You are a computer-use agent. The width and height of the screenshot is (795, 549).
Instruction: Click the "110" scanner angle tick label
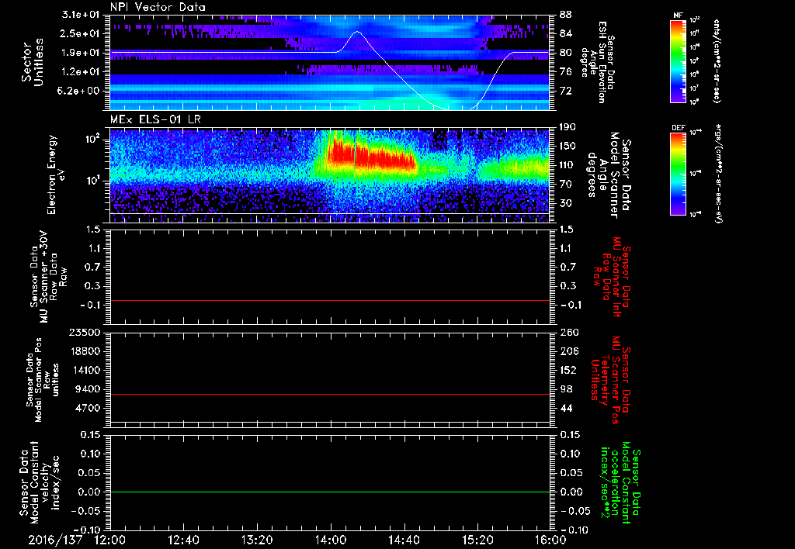568,165
